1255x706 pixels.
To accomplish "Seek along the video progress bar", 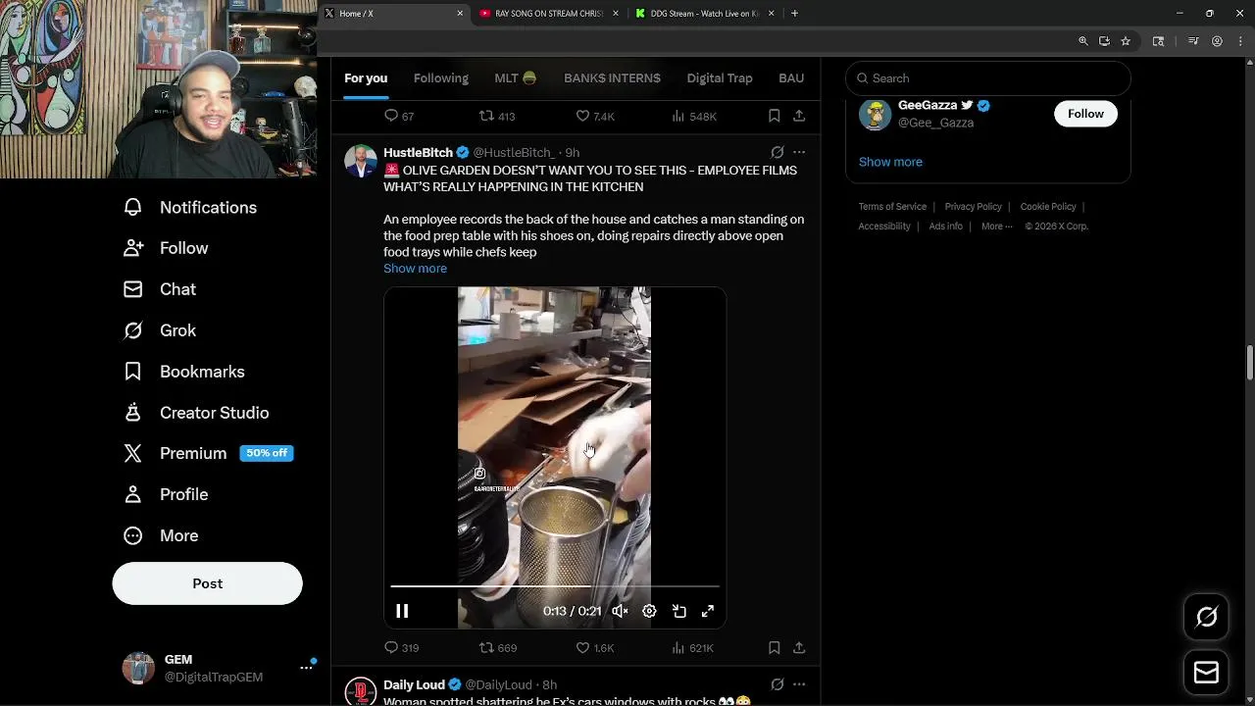I will [x=555, y=586].
